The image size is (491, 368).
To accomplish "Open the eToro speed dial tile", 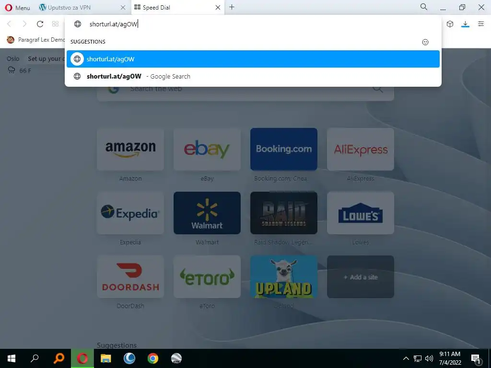I will (207, 277).
